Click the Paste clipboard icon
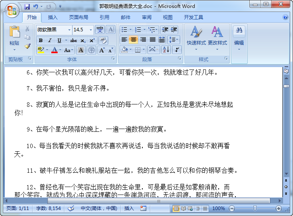Image resolution: width=293 pixels, height=216 pixels. pyautogui.click(x=14, y=31)
